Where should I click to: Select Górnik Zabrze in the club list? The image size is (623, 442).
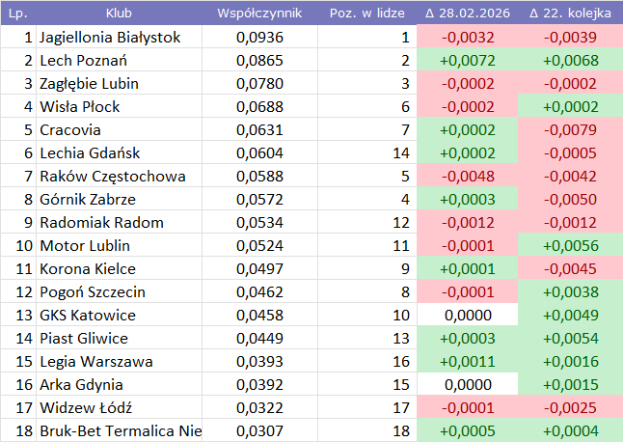click(x=88, y=200)
